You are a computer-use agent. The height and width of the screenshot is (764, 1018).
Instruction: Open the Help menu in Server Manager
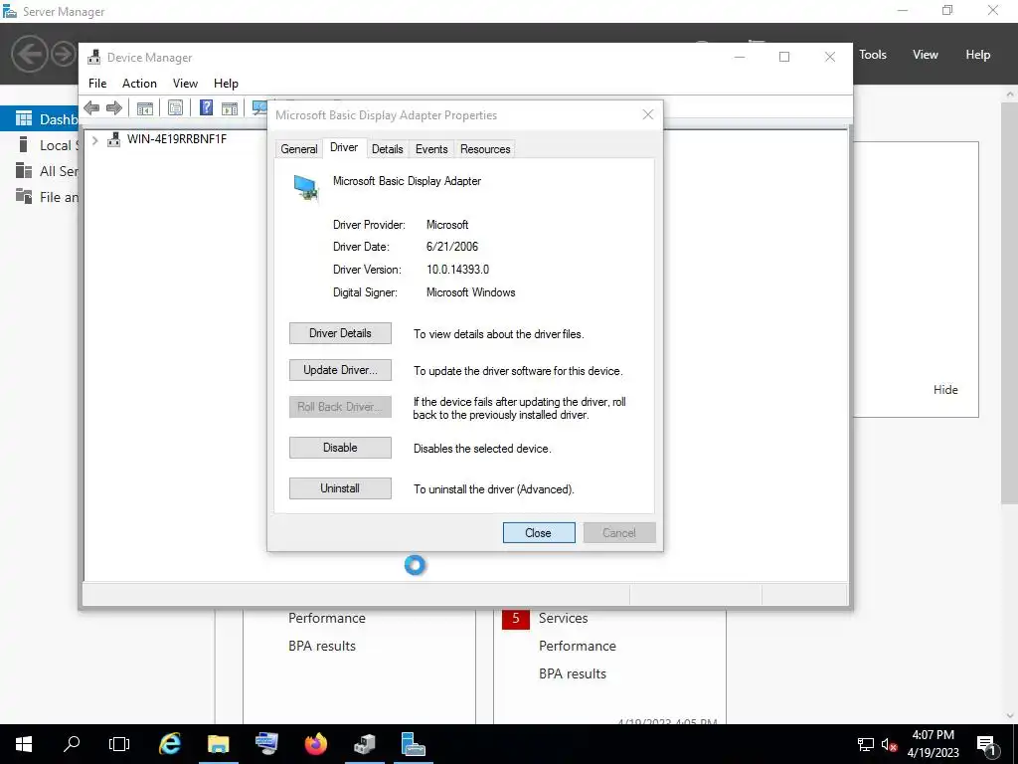coord(978,55)
